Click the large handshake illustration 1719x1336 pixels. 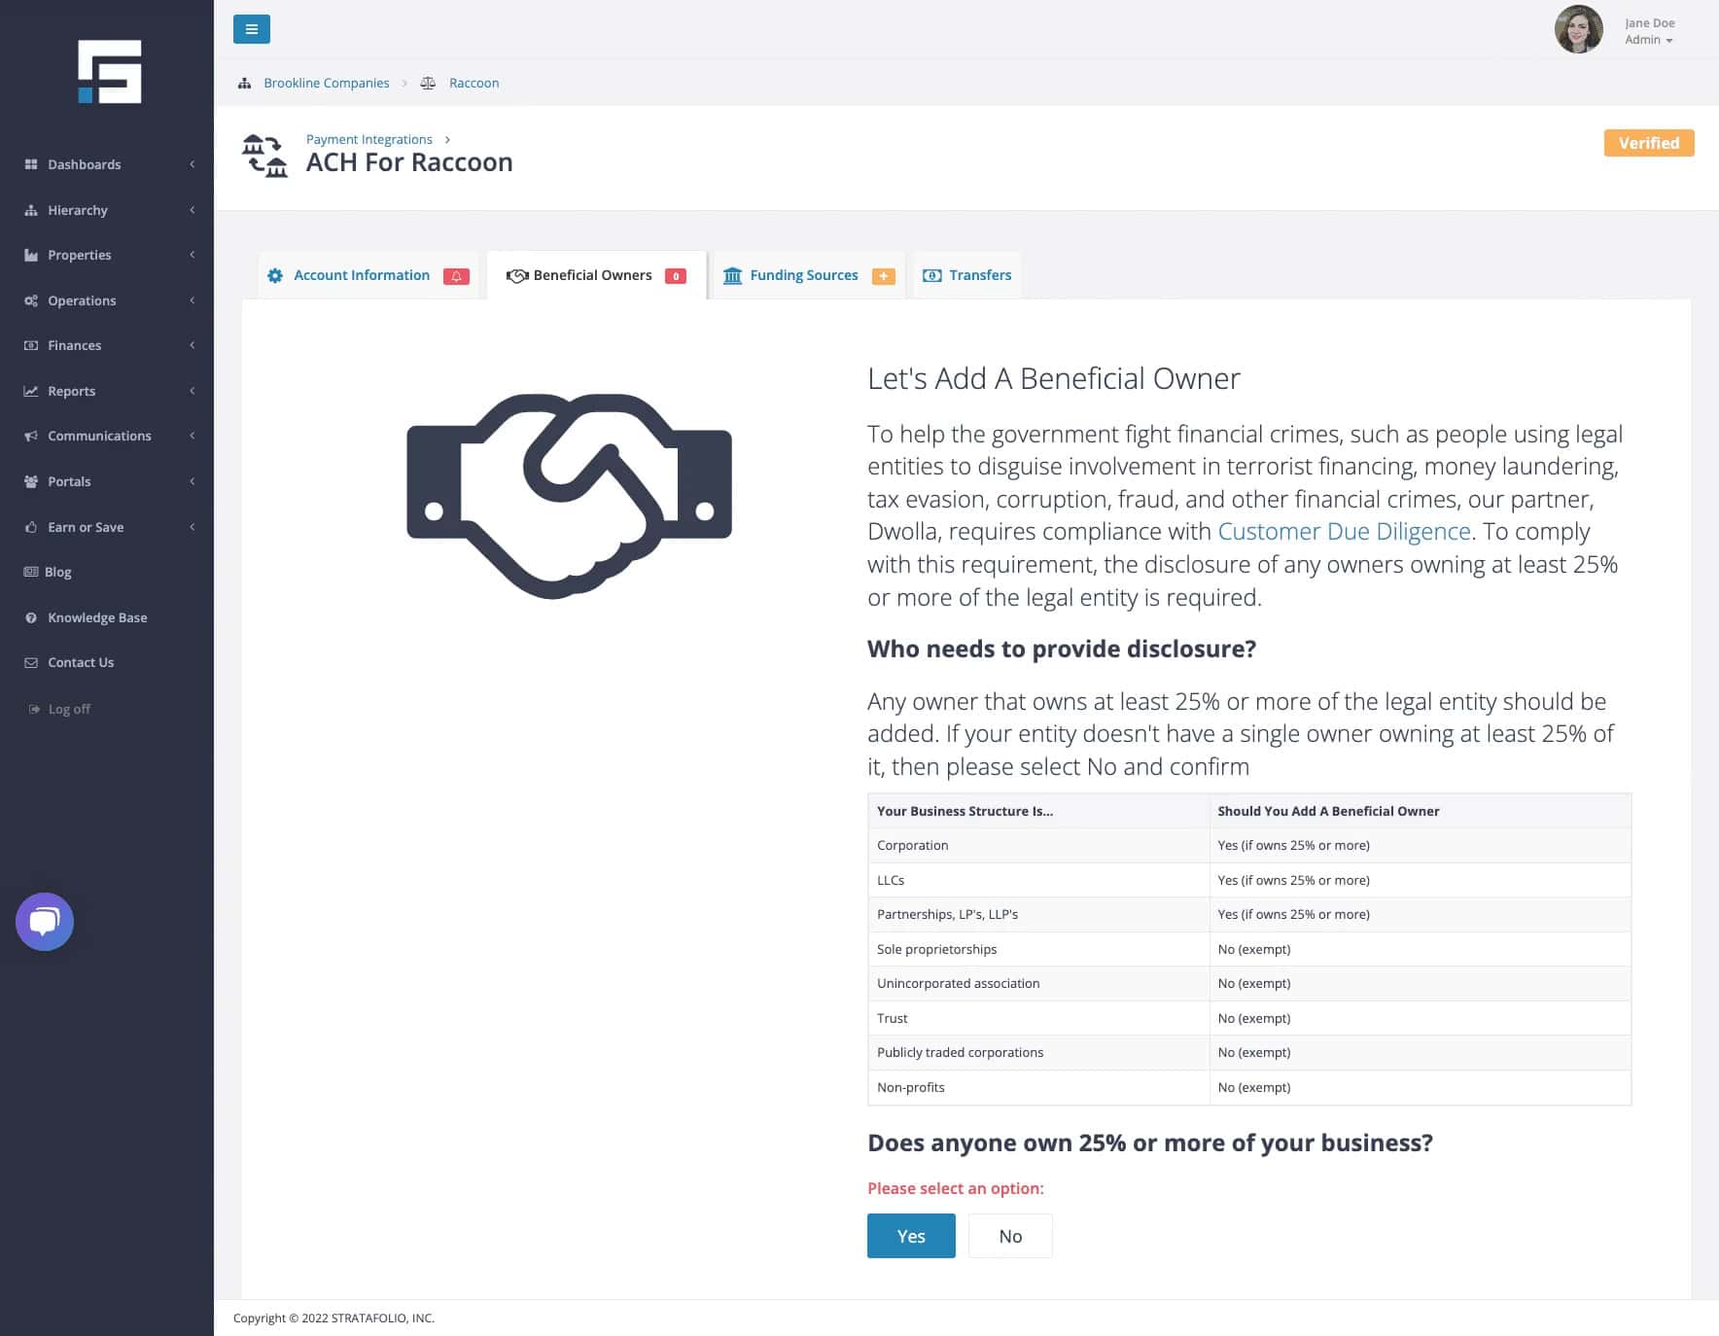point(569,496)
